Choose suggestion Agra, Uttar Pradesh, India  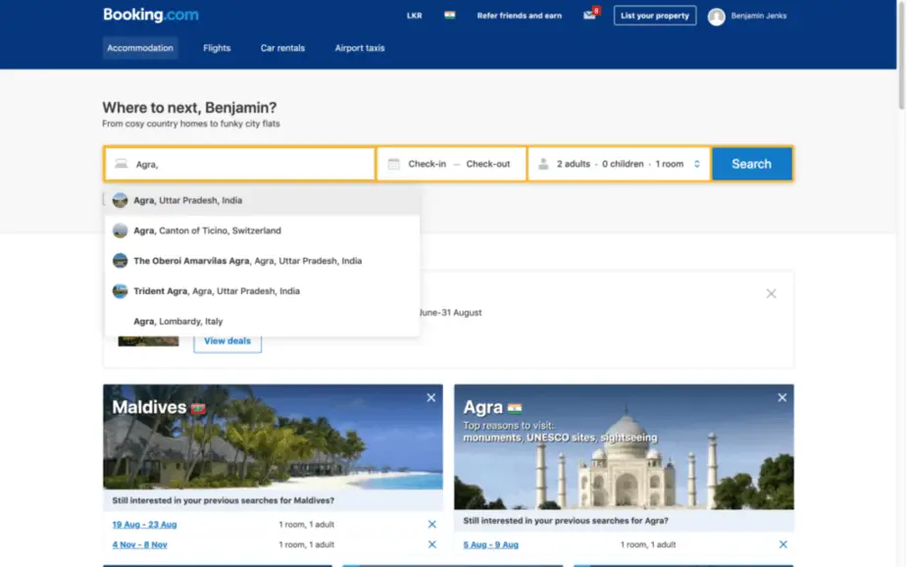coord(263,200)
